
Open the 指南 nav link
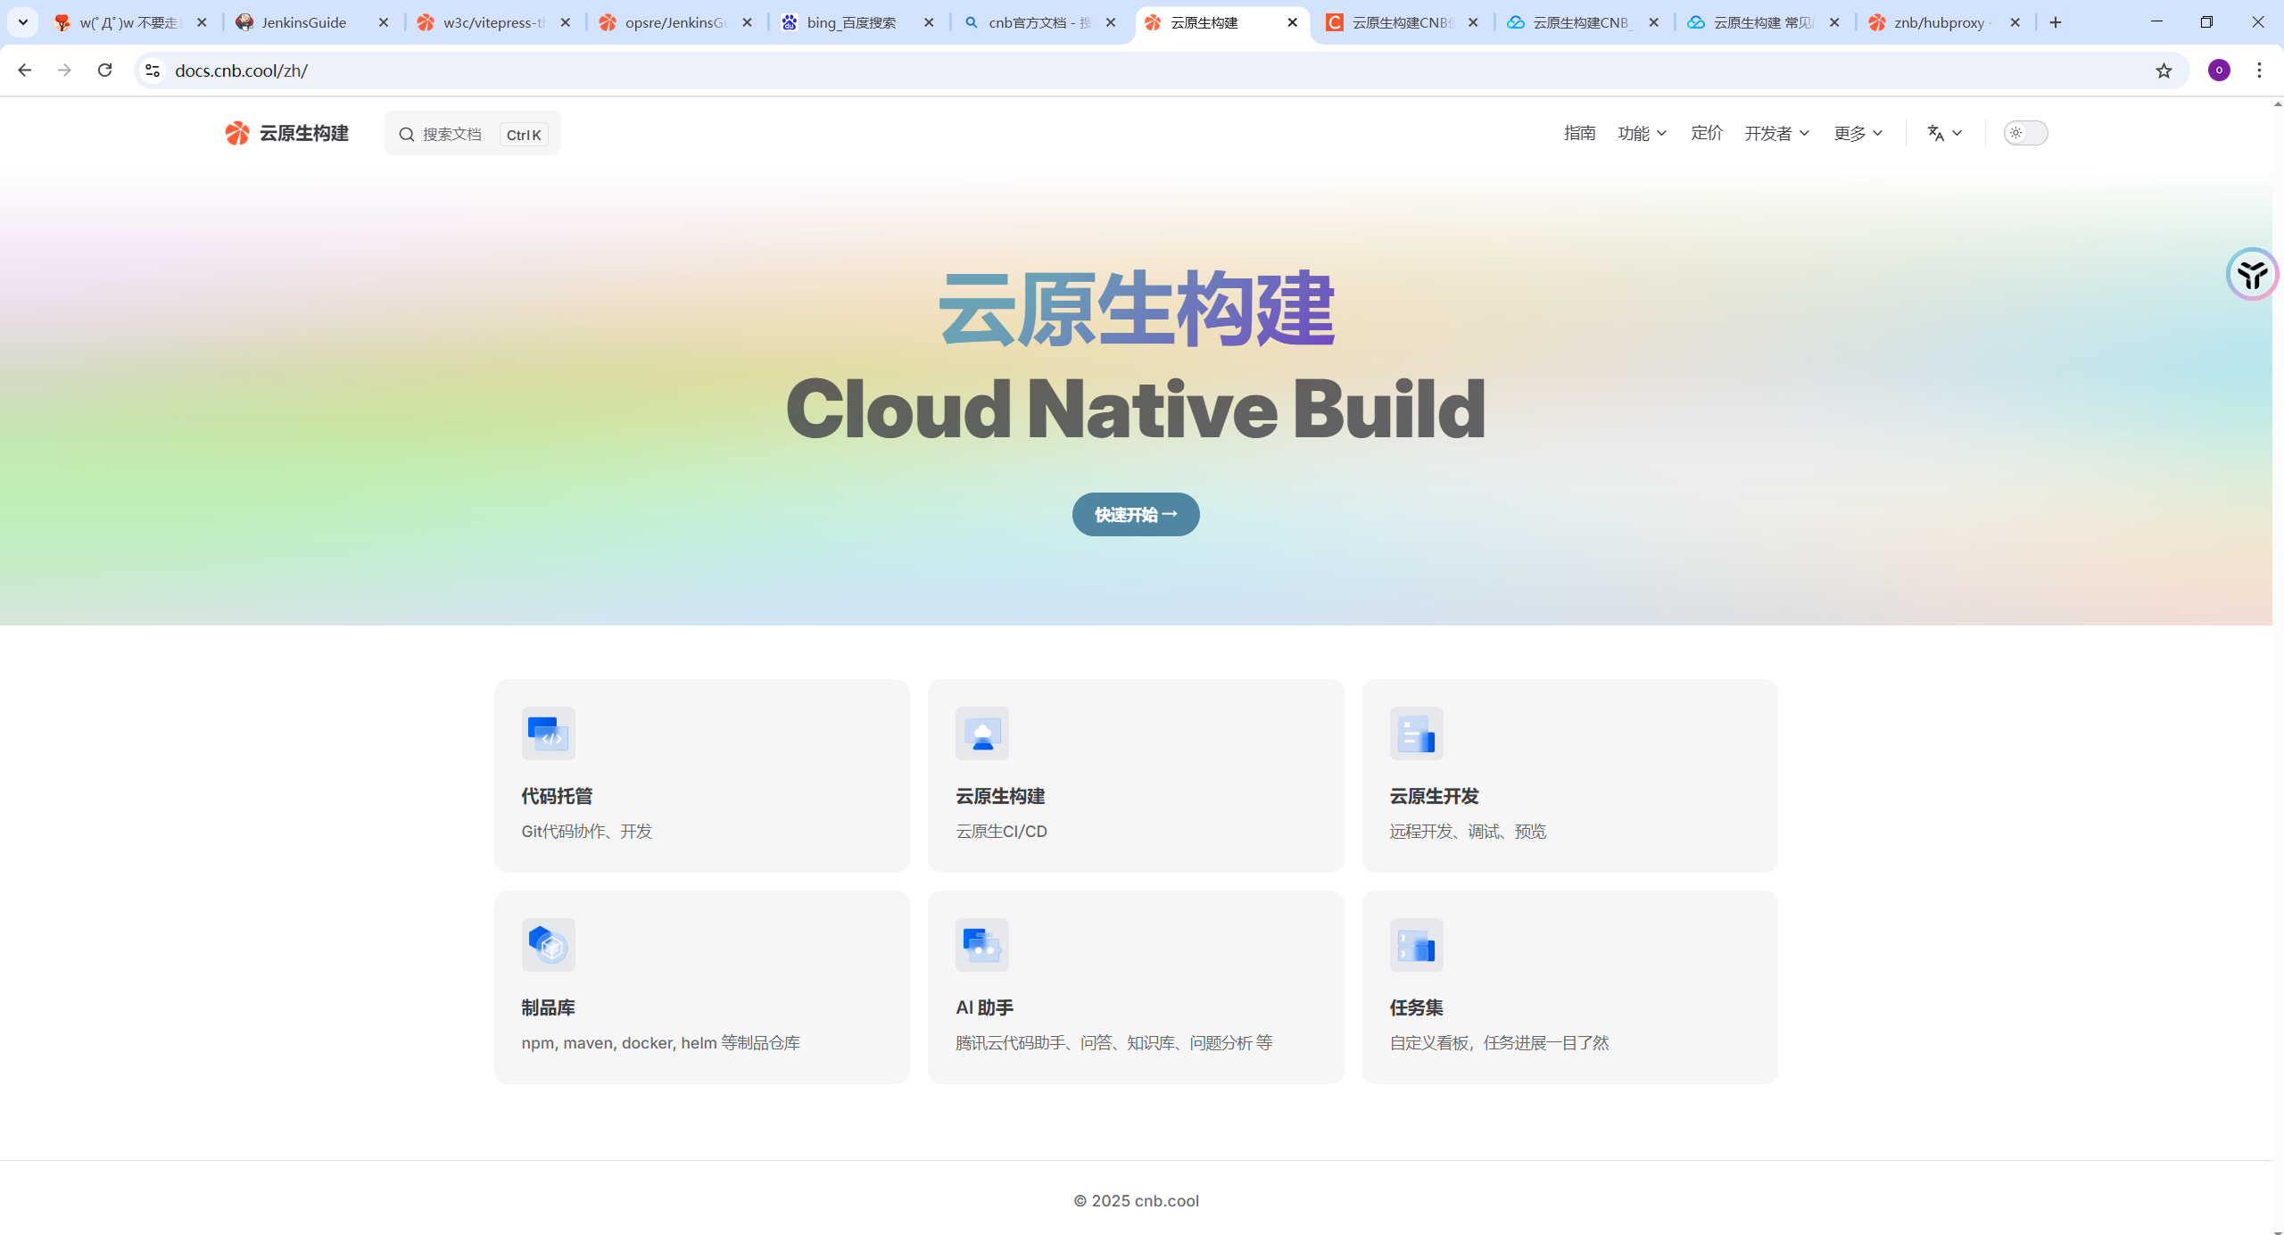pos(1579,133)
